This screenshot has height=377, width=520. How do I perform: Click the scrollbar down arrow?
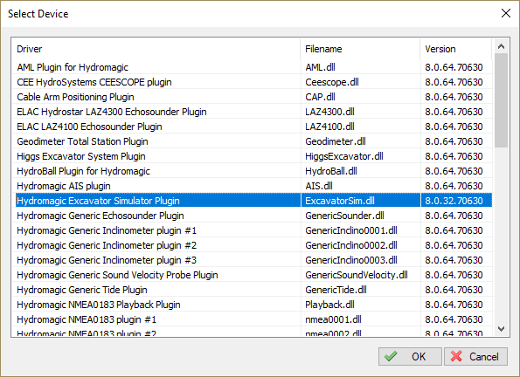pos(501,329)
